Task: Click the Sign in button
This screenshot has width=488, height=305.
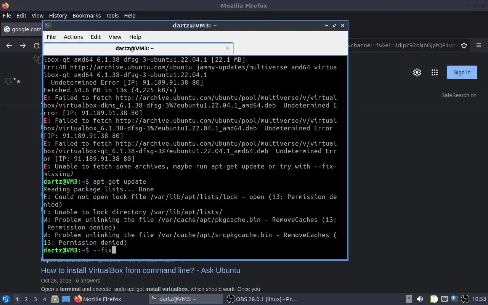Action: coord(462,72)
